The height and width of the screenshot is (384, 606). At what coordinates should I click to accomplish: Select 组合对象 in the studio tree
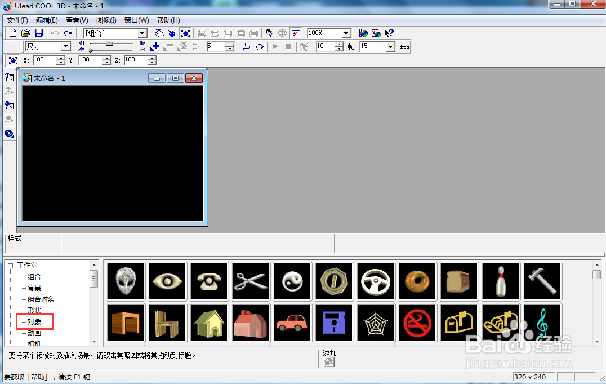(x=41, y=299)
